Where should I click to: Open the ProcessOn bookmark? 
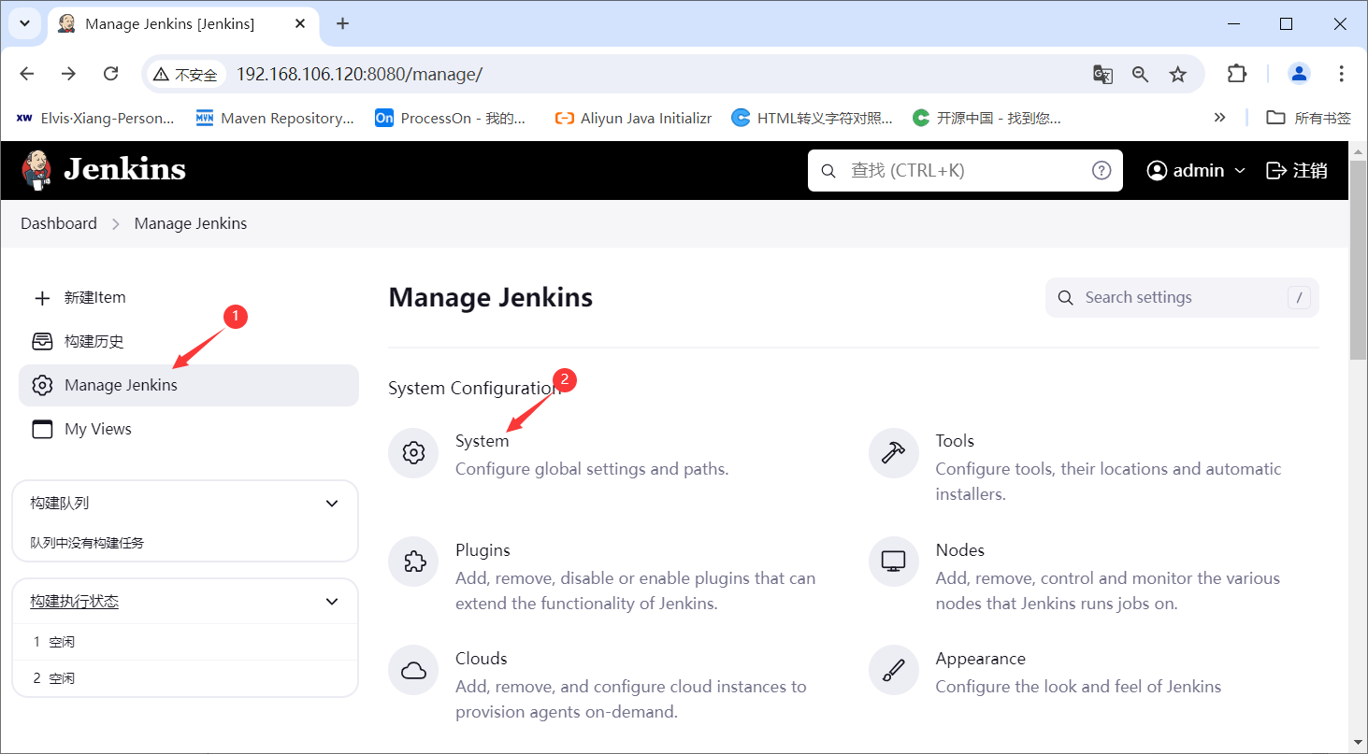pyautogui.click(x=451, y=118)
